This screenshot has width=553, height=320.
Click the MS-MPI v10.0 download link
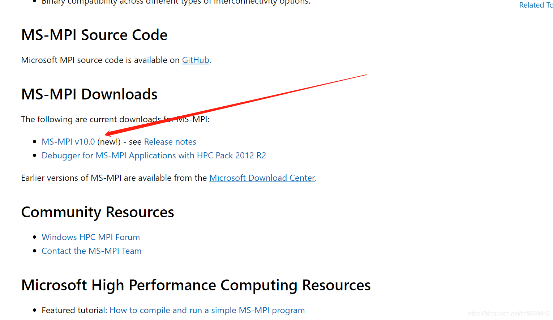tap(68, 142)
